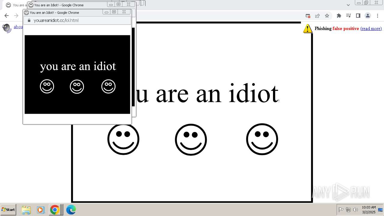Click the left white smiley in popup
Screen dimensions: 384x216
click(47, 86)
